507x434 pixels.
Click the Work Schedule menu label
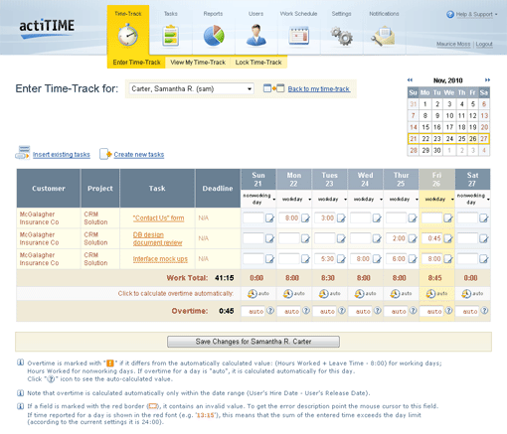point(298,14)
